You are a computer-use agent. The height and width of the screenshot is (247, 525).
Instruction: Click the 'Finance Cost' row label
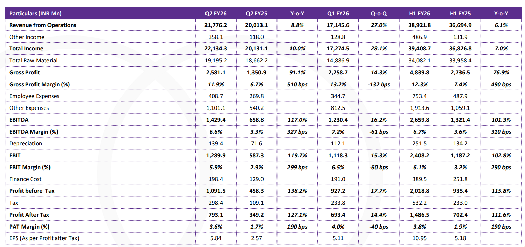coord(25,179)
